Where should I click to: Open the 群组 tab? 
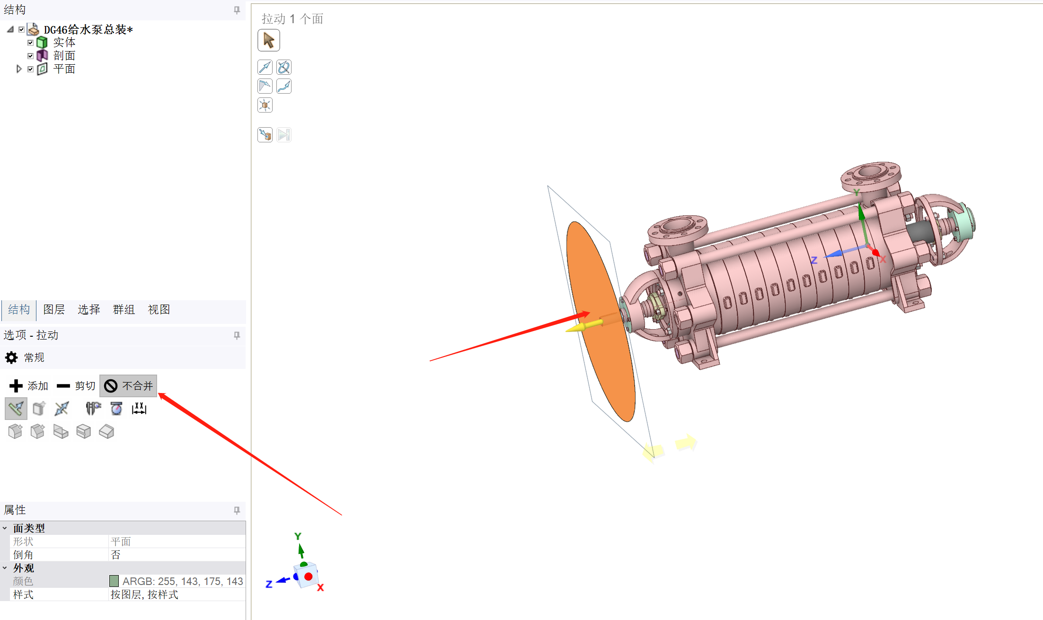pos(124,309)
